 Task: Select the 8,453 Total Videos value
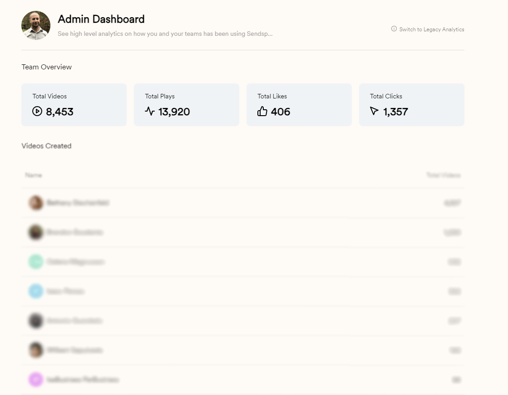(x=59, y=112)
